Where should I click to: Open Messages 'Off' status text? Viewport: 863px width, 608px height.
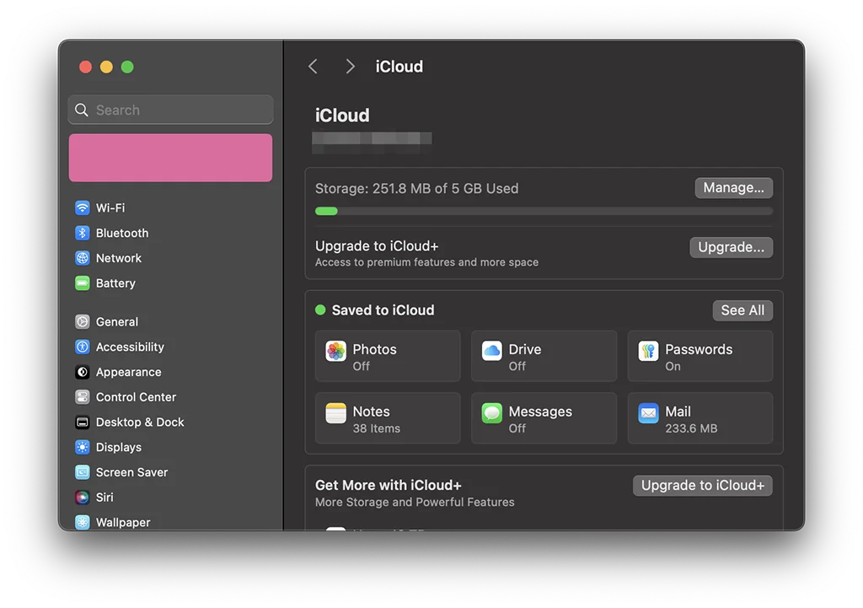tap(517, 428)
